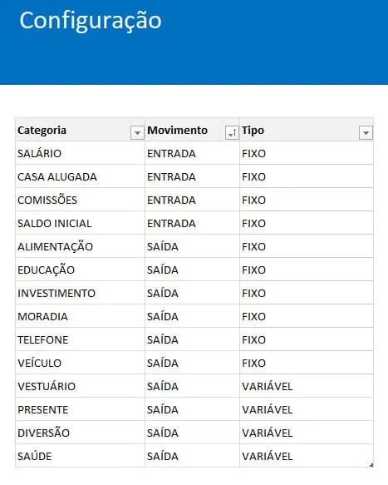Select the DIVERSÃO category cell
The height and width of the screenshot is (485, 388).
[80, 433]
